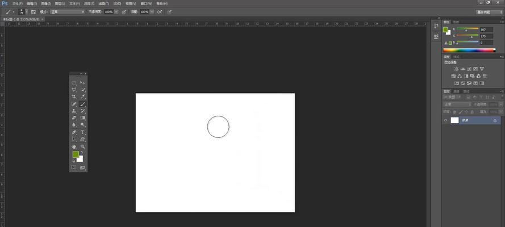
Task: Toggle pressure for opacity button
Action: click(x=124, y=11)
